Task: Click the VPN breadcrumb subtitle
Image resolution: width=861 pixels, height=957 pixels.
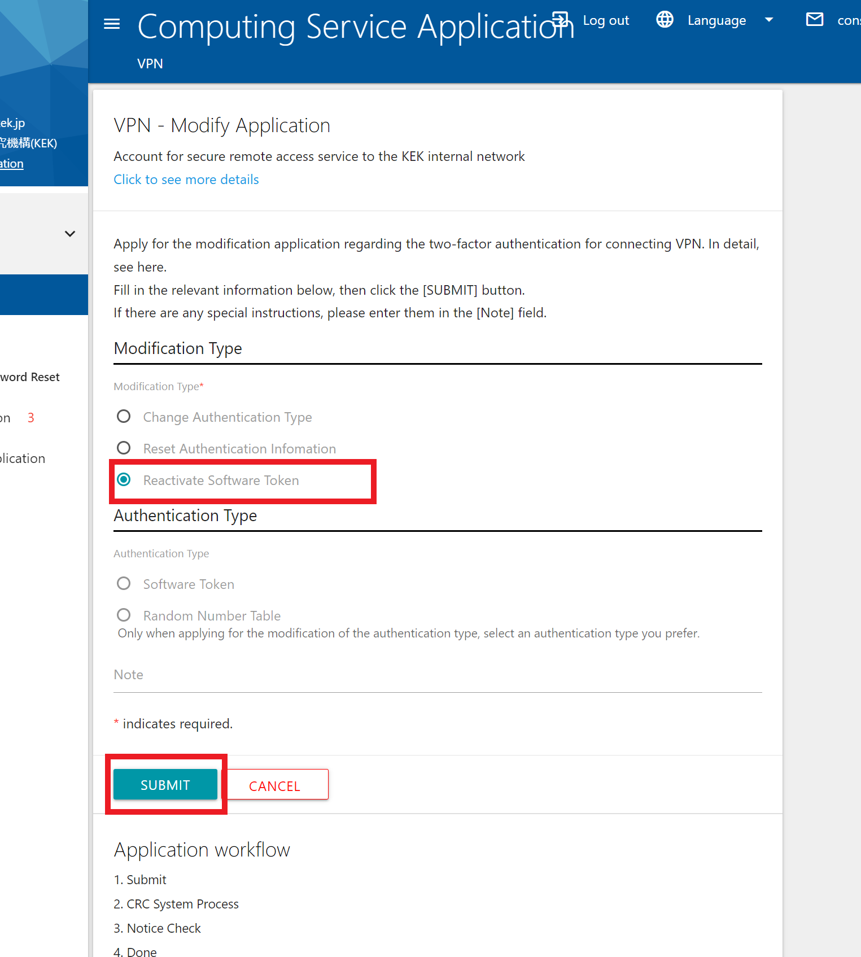Action: click(x=150, y=64)
